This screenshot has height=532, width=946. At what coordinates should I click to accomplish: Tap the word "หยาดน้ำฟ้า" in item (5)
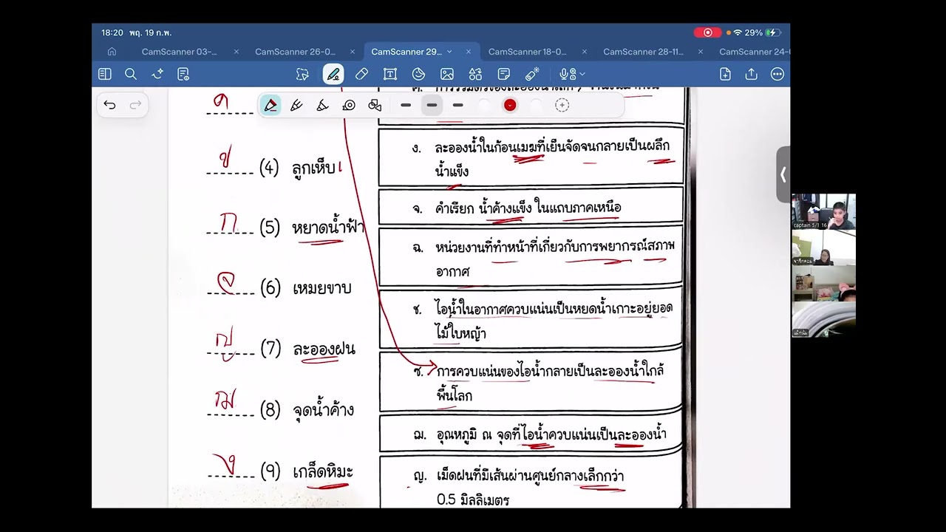(x=328, y=227)
